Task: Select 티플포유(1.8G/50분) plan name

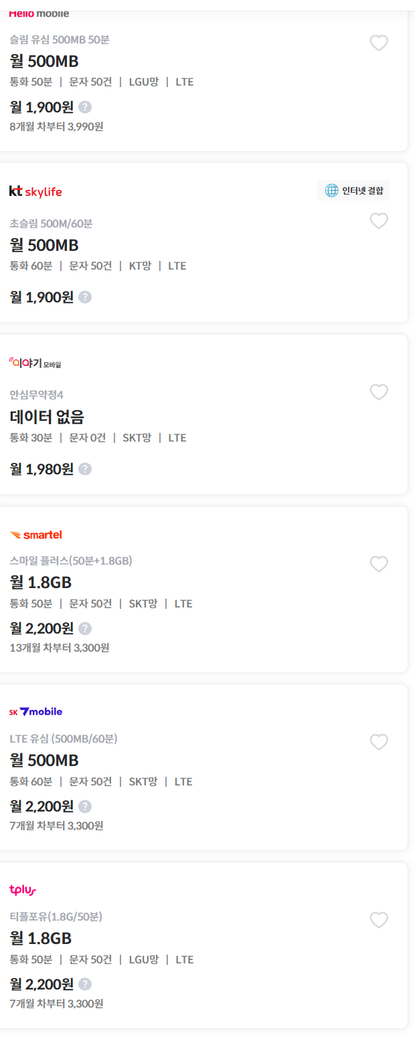Action: click(x=56, y=917)
